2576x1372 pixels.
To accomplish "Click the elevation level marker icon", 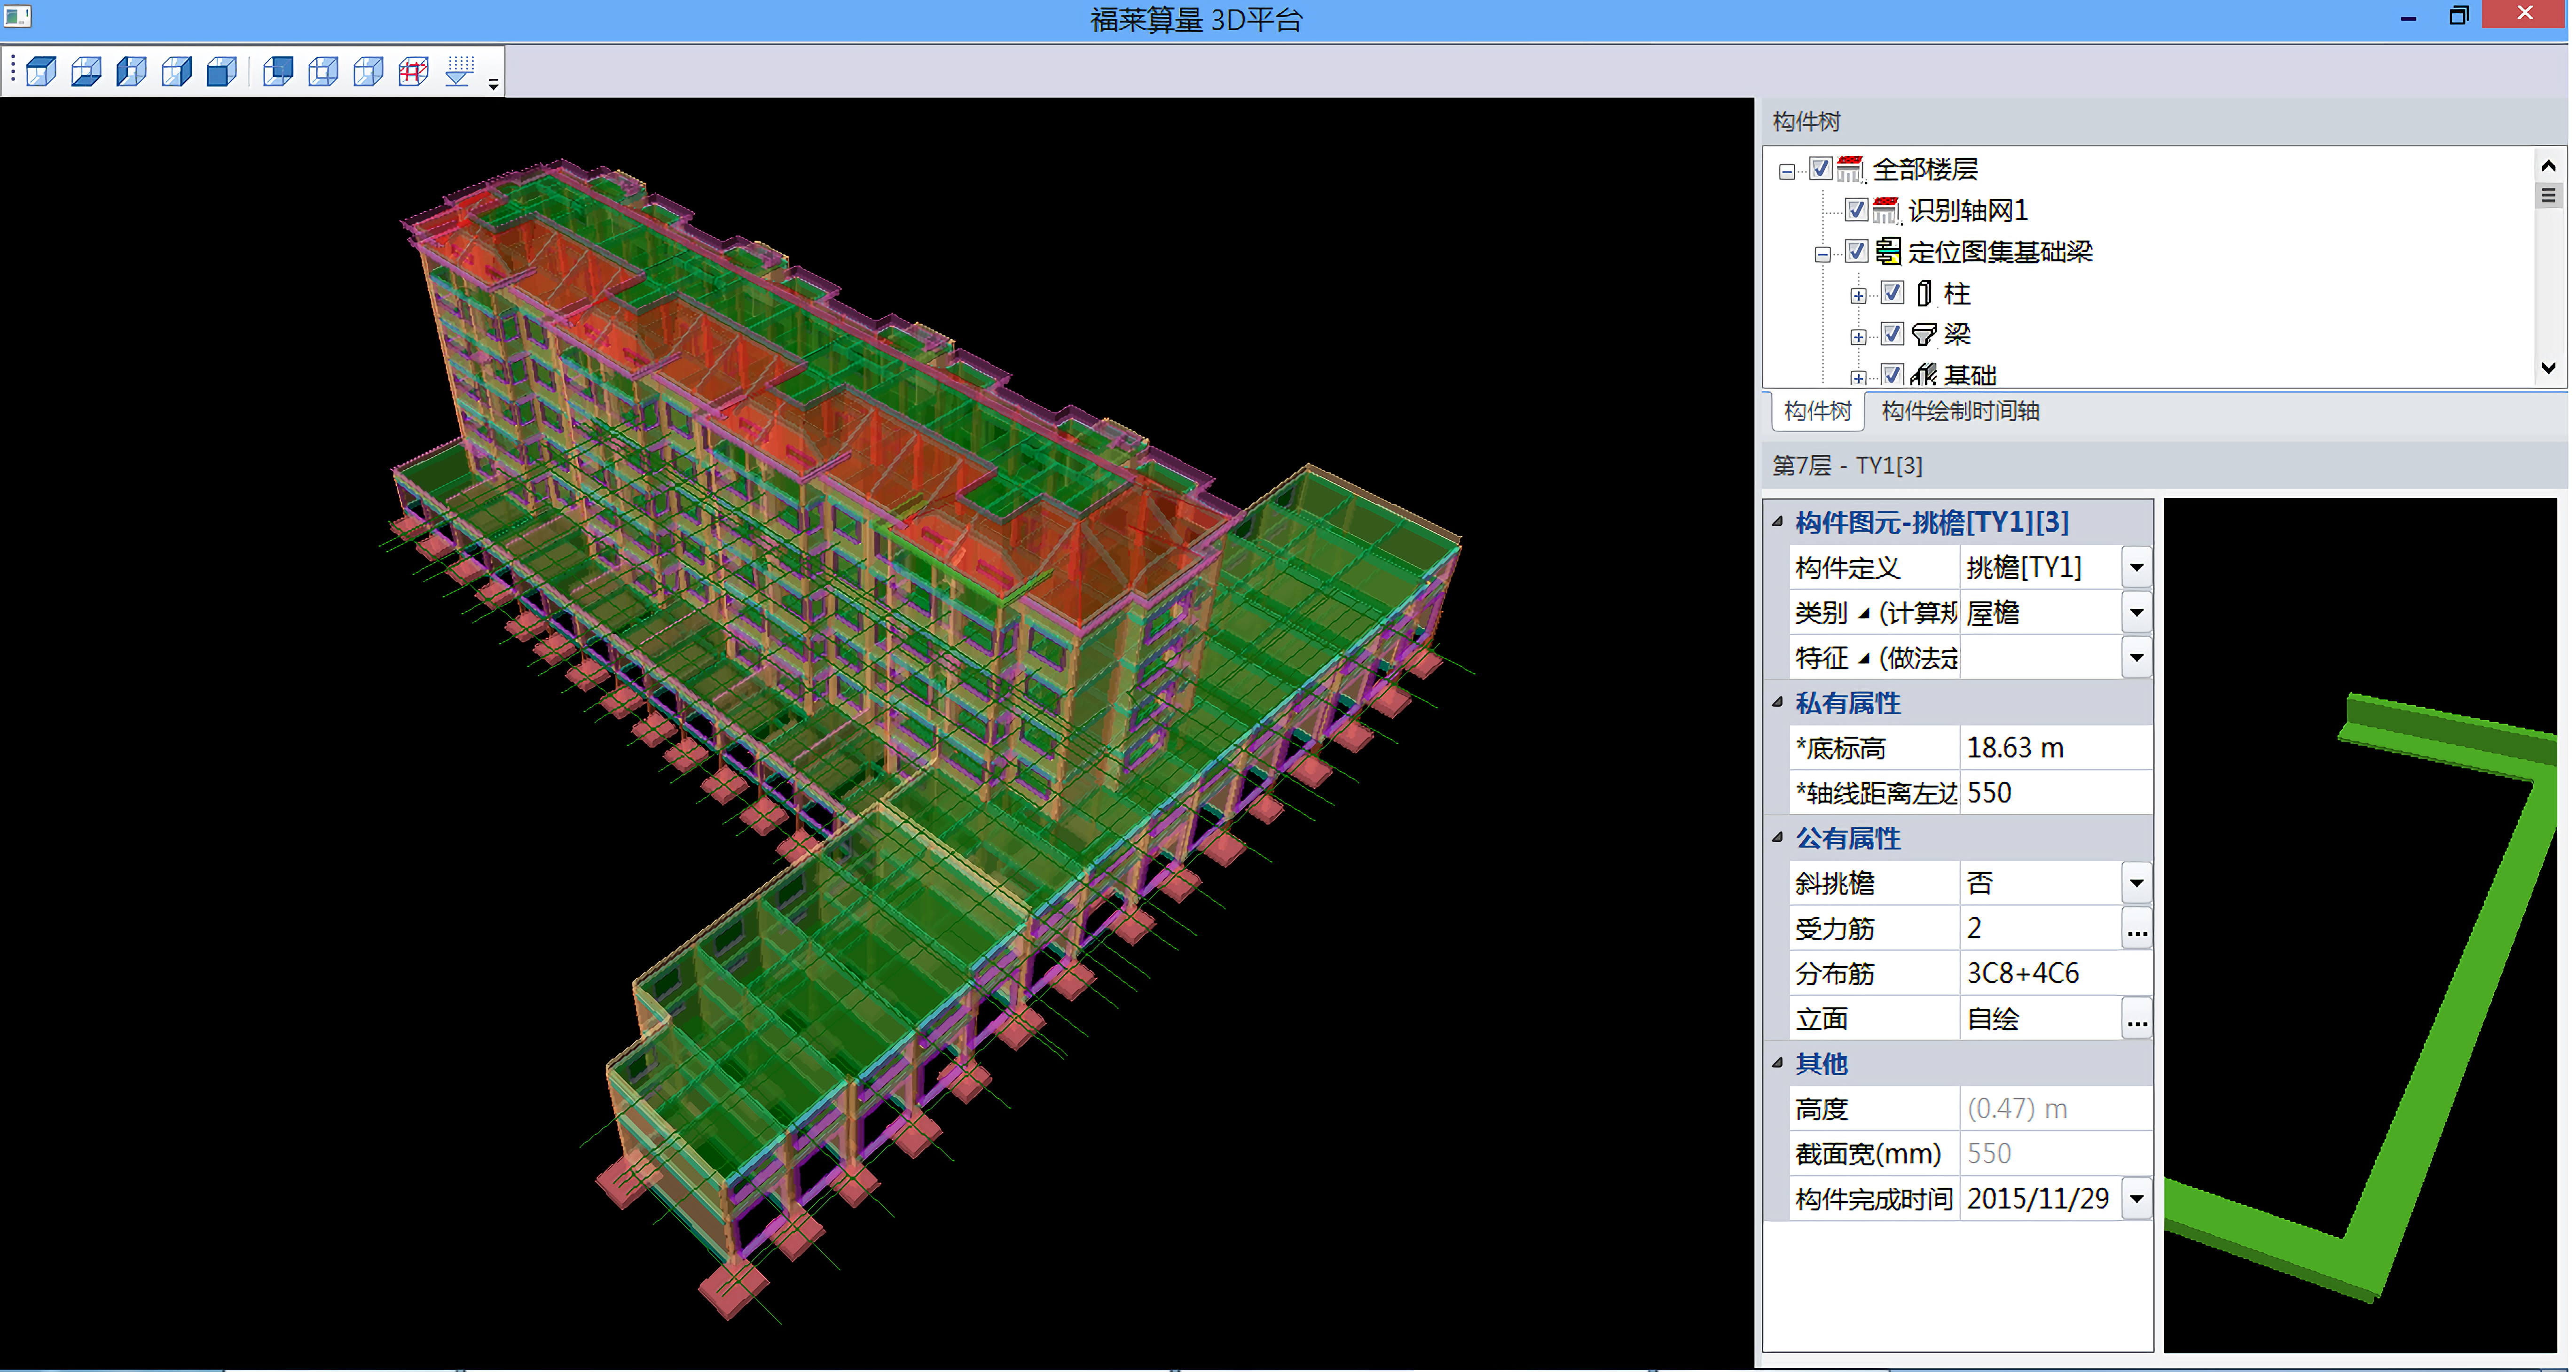I will 459,72.
